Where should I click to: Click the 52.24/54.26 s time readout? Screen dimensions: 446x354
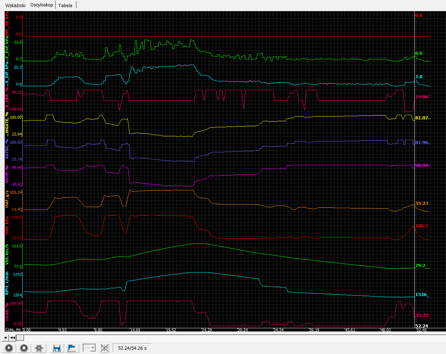tap(132, 348)
